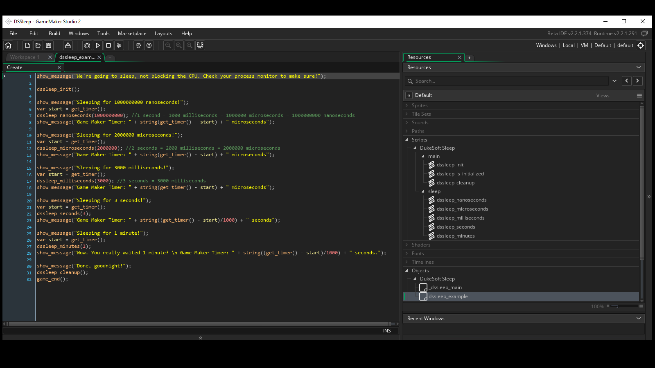
Task: Open the target manager crosshair icon
Action: [641, 45]
